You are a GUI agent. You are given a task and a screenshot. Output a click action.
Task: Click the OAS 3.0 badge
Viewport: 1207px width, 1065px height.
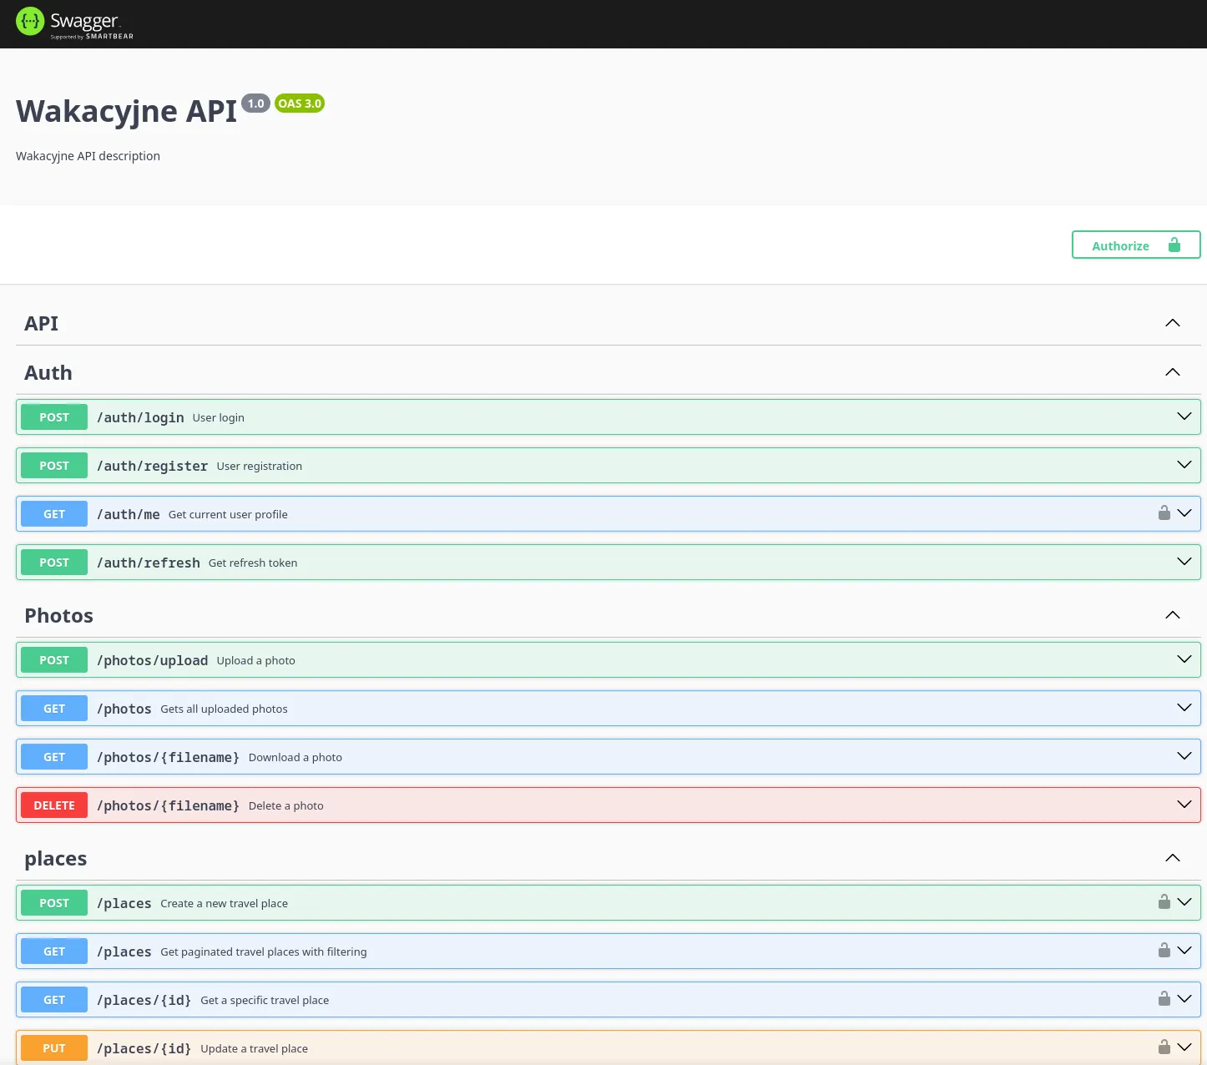(x=299, y=103)
